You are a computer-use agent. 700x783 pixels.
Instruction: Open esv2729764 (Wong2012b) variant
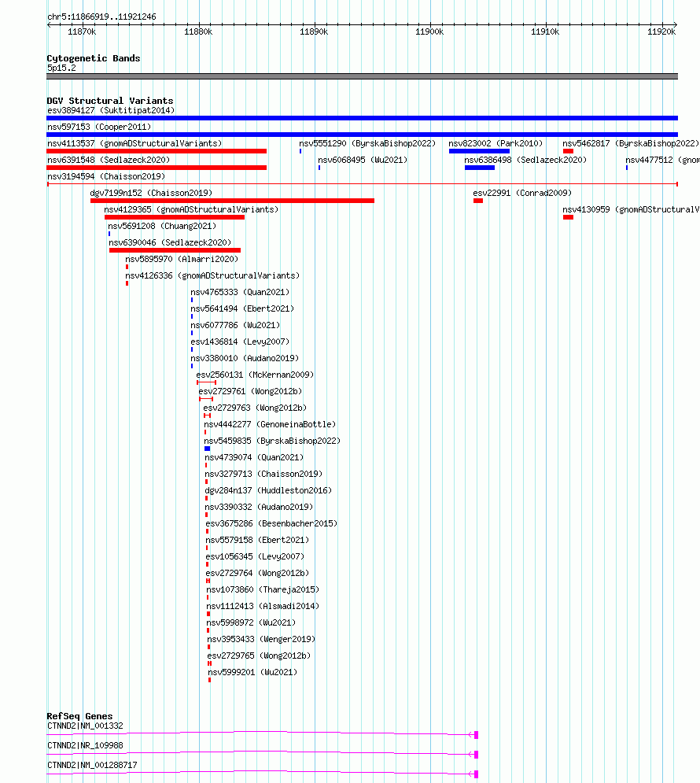coord(257,572)
